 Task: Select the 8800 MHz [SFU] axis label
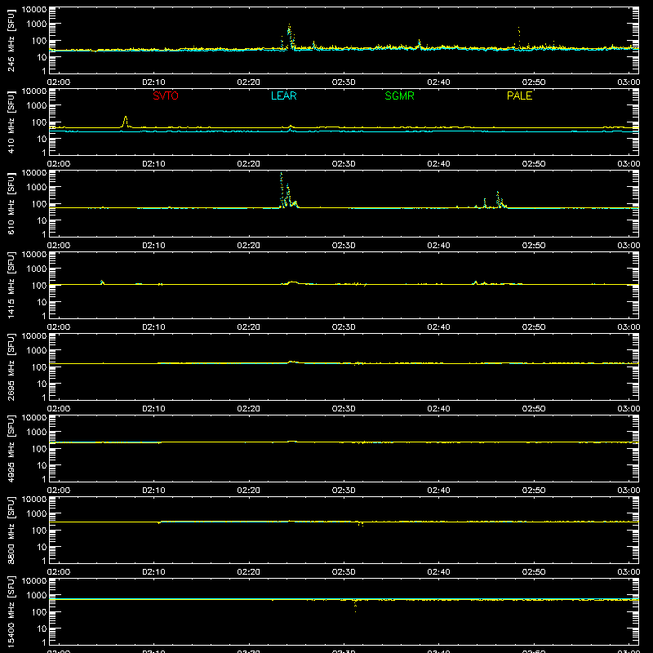(11, 530)
